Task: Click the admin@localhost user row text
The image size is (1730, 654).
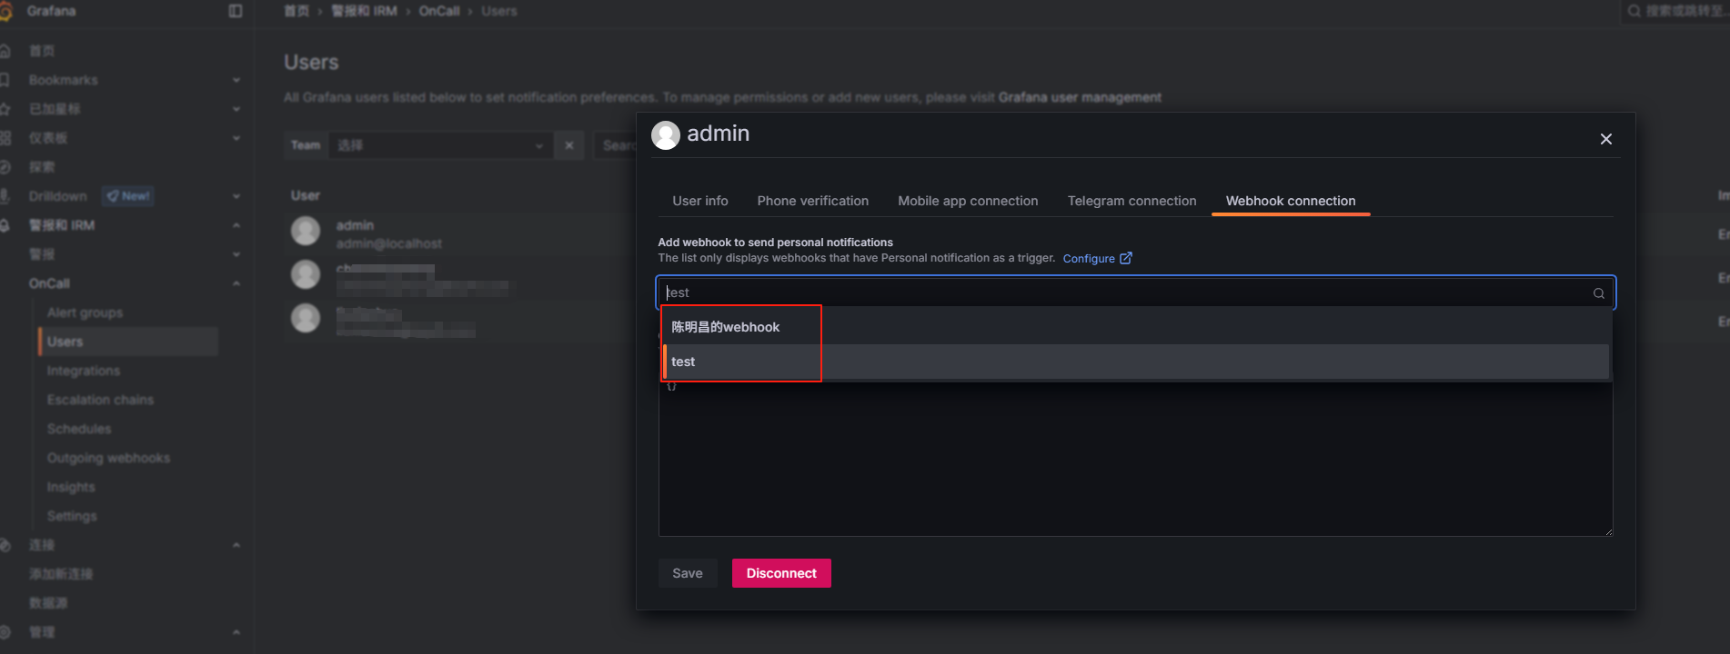Action: (388, 243)
